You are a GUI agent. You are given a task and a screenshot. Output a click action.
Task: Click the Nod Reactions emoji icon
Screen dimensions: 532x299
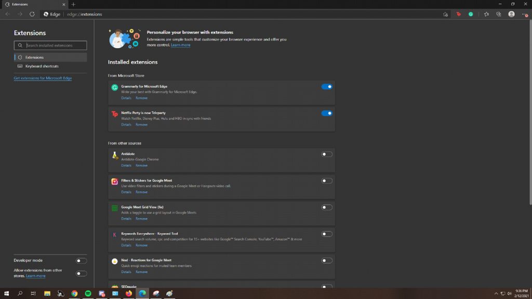[x=115, y=262]
